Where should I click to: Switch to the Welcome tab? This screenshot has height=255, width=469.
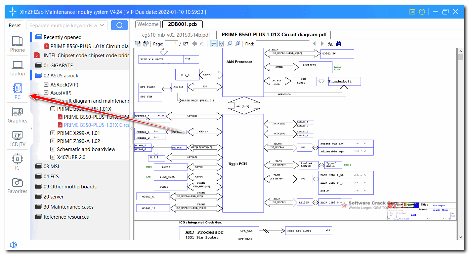pyautogui.click(x=148, y=24)
